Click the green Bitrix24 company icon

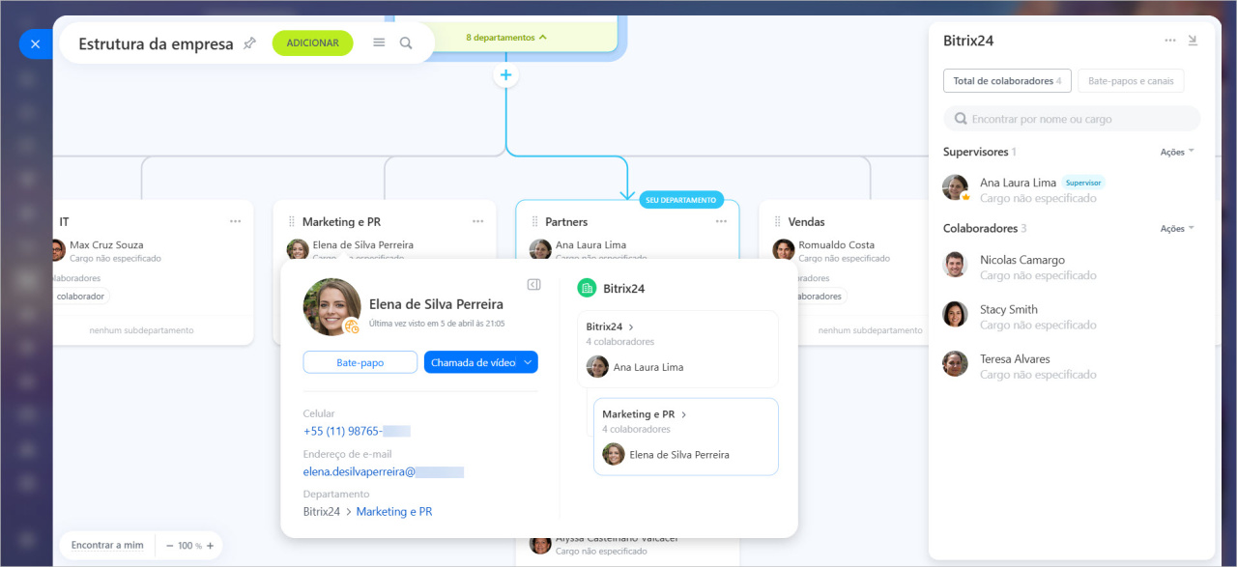coord(587,288)
